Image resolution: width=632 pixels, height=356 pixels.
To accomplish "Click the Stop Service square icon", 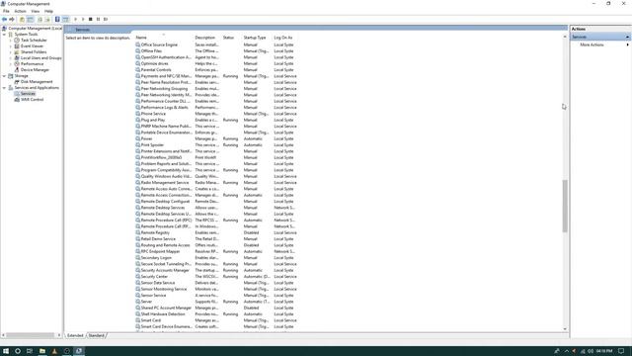I will (90, 20).
